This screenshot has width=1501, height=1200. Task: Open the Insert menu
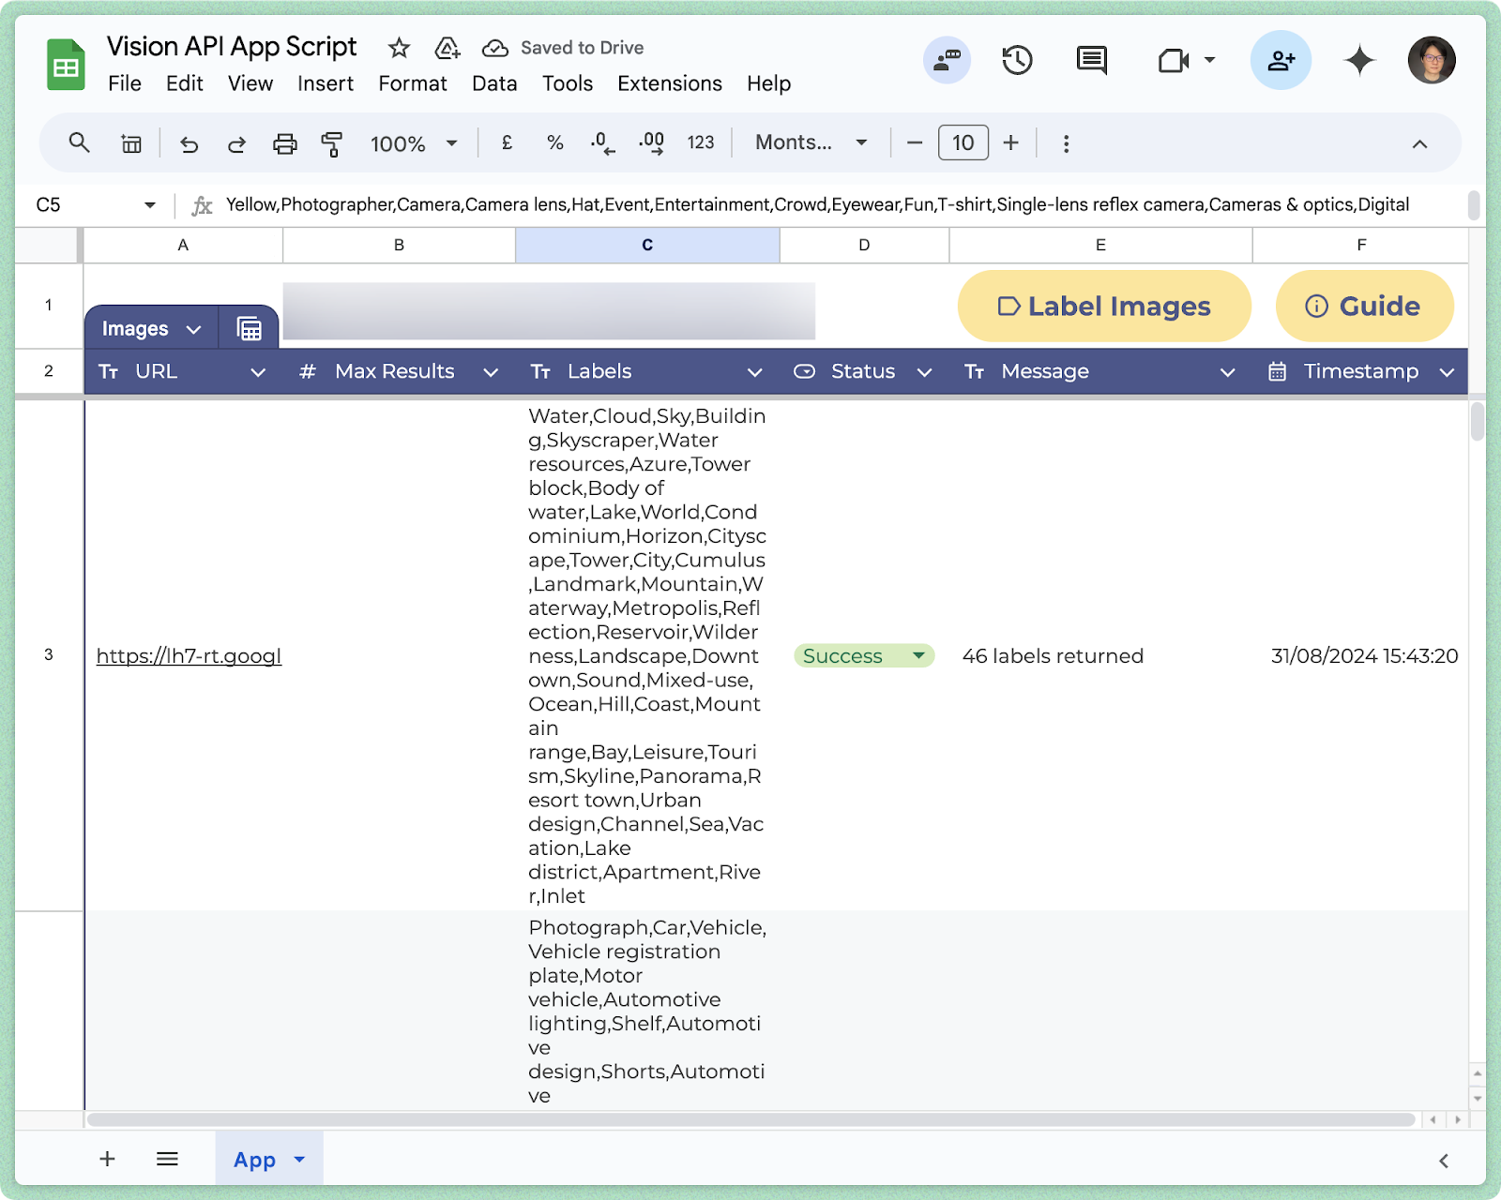(326, 83)
